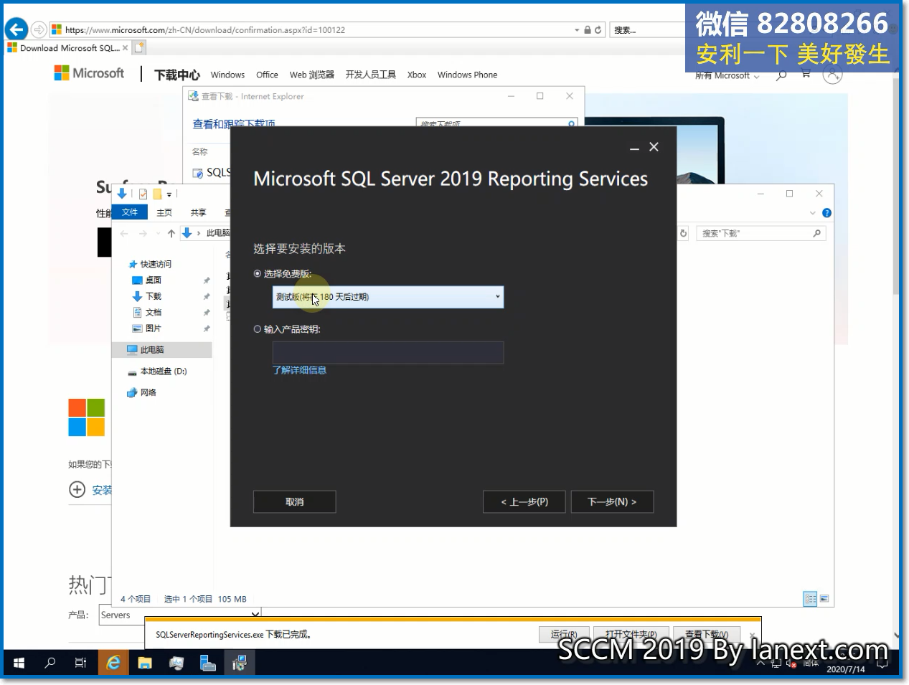Select 下载 in Explorer navigation pane

(x=154, y=296)
